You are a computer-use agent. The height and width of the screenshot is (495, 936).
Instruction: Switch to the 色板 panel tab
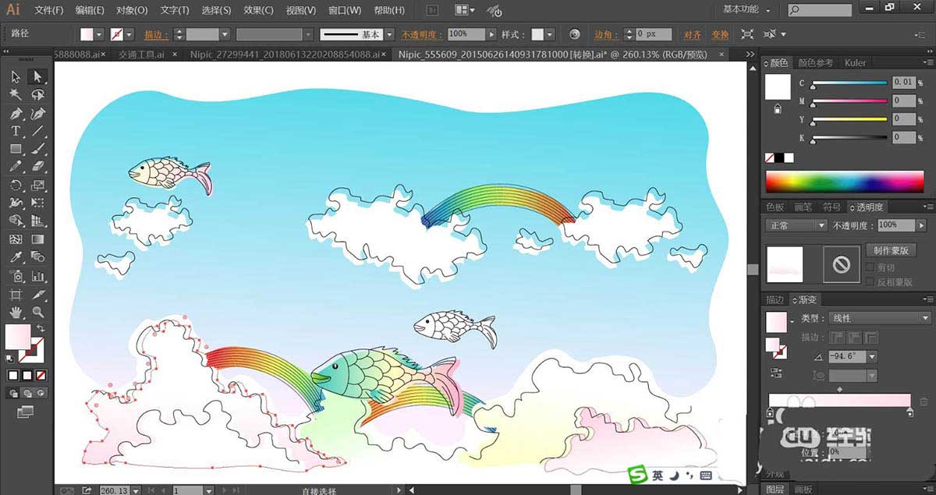coord(775,207)
